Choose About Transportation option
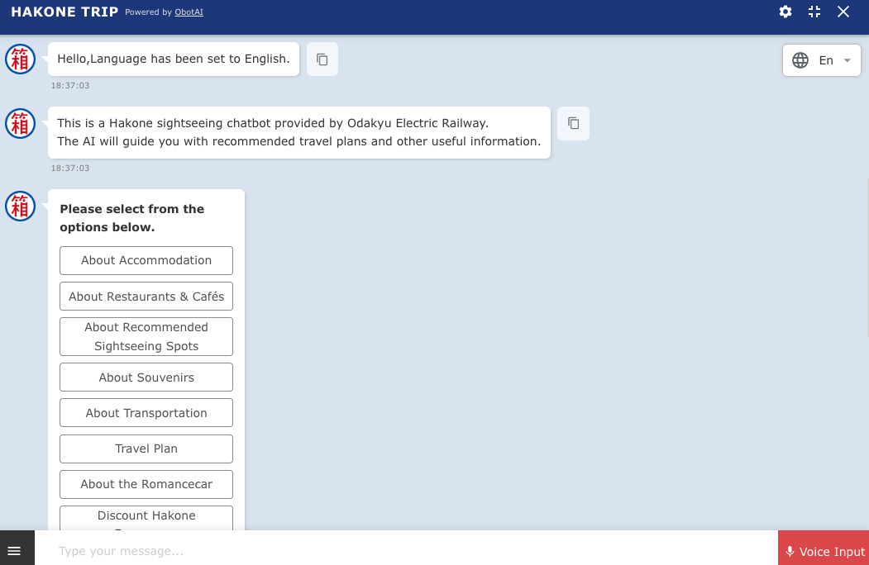869x565 pixels. (x=146, y=413)
